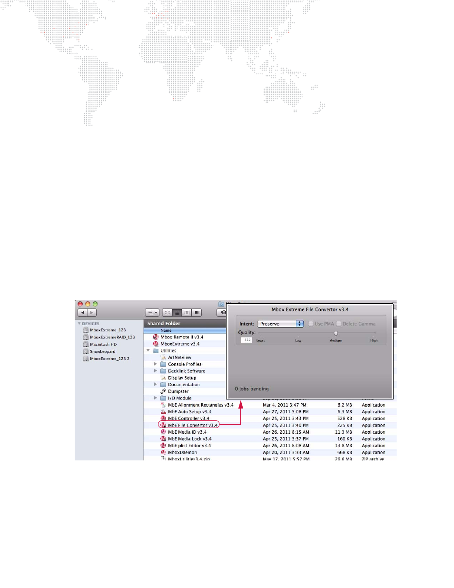
Task: Select MbE Alignment Rectangles v3.4 icon
Action: [163, 405]
